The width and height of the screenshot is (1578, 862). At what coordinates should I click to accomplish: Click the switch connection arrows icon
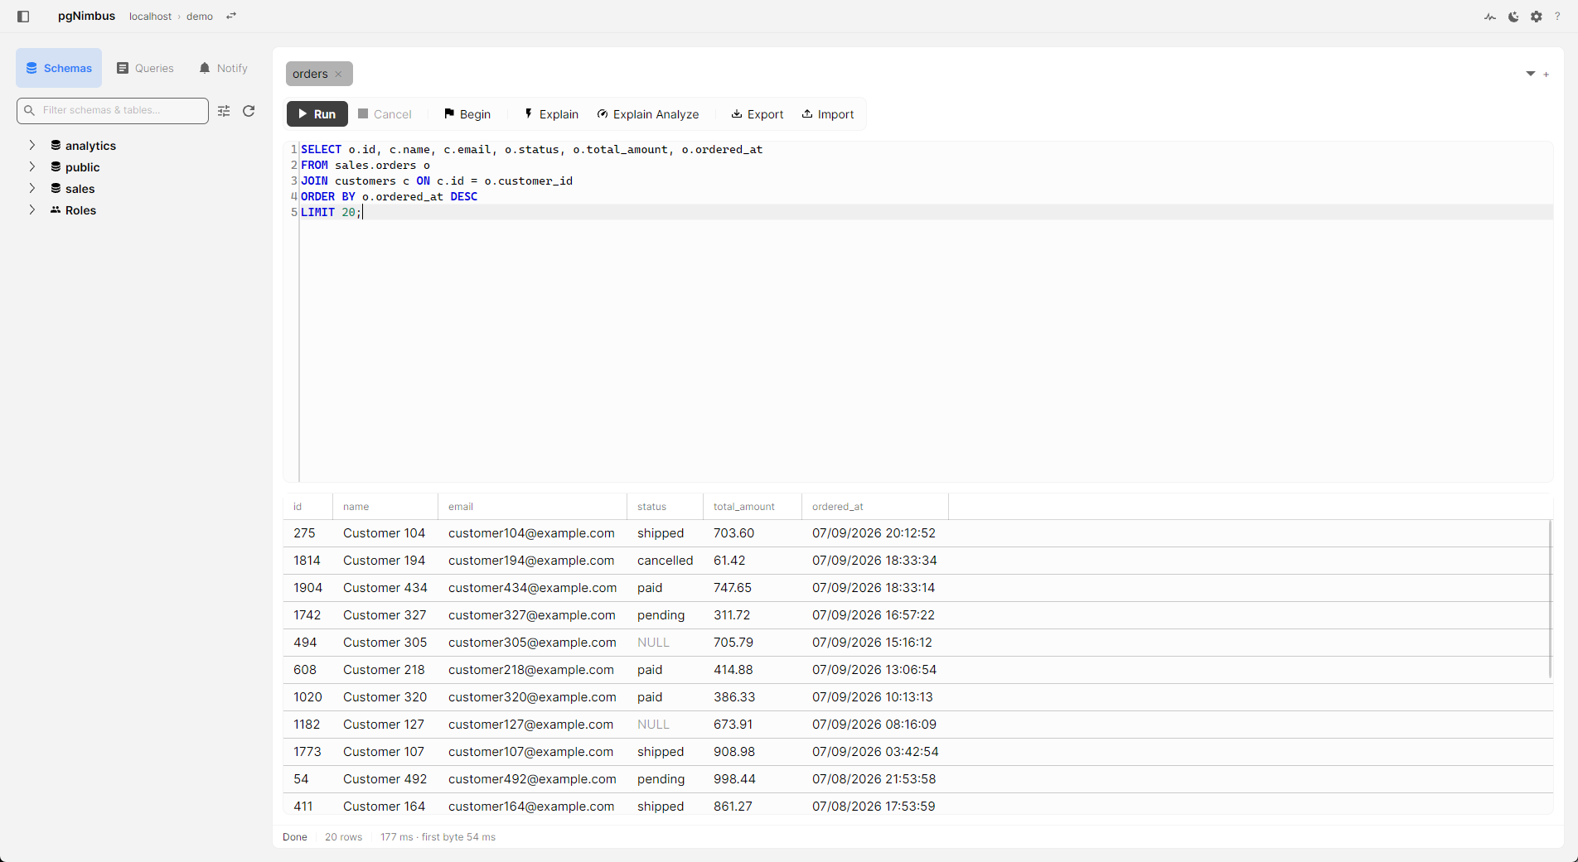[231, 16]
